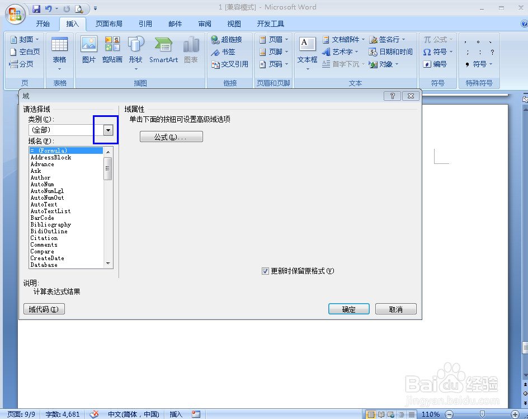
Task: Switch to Print Layout view in status bar
Action: pyautogui.click(x=371, y=415)
